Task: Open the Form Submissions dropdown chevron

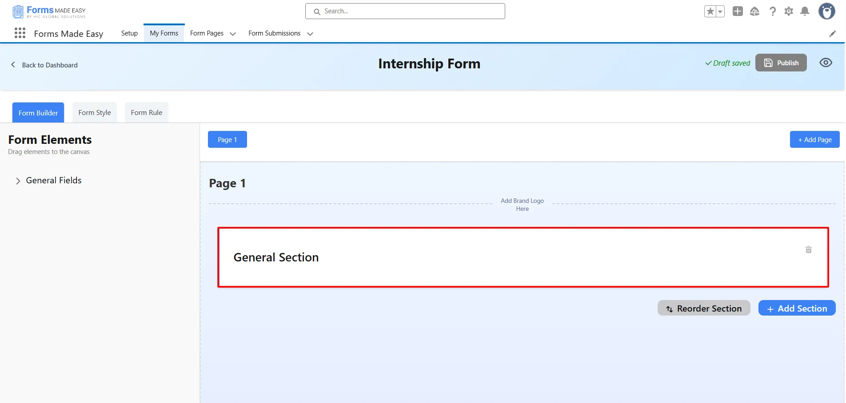Action: tap(310, 34)
